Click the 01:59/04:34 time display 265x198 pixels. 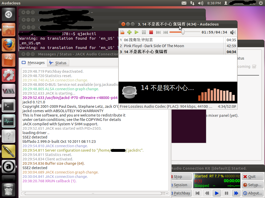pyautogui.click(x=214, y=32)
